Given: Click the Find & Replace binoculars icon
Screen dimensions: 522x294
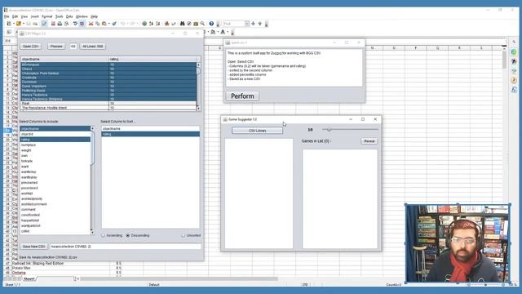Looking at the screenshot, I should coord(182,24).
